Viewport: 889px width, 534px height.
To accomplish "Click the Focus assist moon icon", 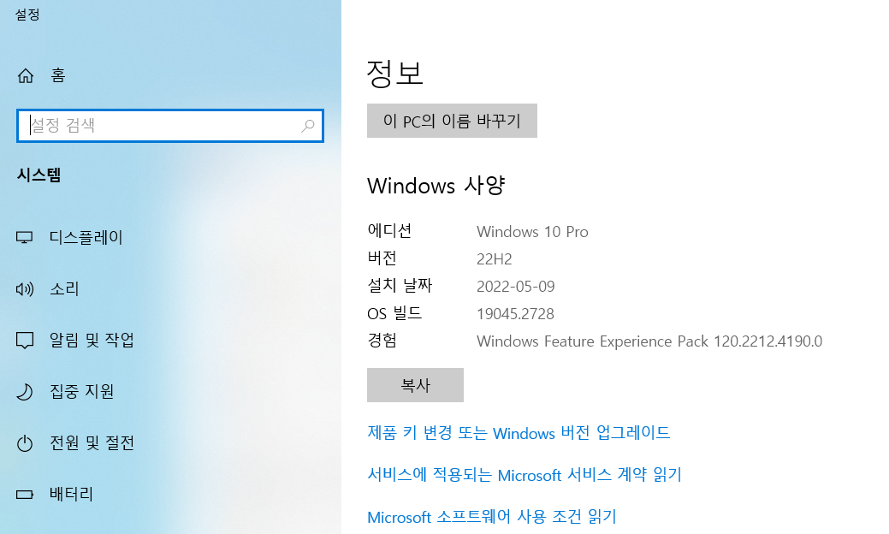I will click(x=24, y=392).
